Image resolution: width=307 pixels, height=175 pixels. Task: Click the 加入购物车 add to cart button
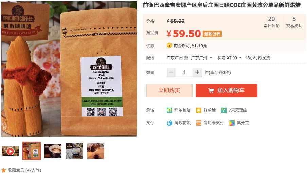coord(226,90)
